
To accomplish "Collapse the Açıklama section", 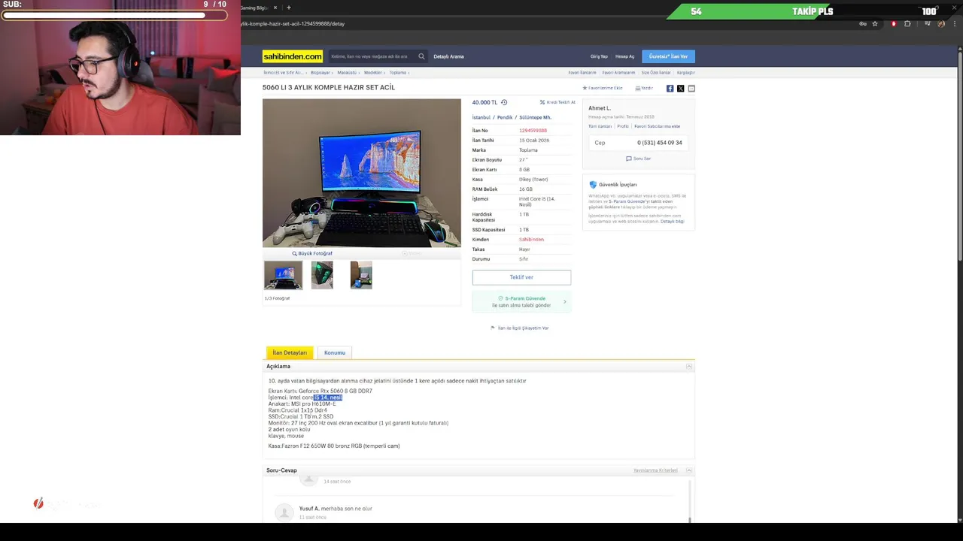I will tap(688, 366).
